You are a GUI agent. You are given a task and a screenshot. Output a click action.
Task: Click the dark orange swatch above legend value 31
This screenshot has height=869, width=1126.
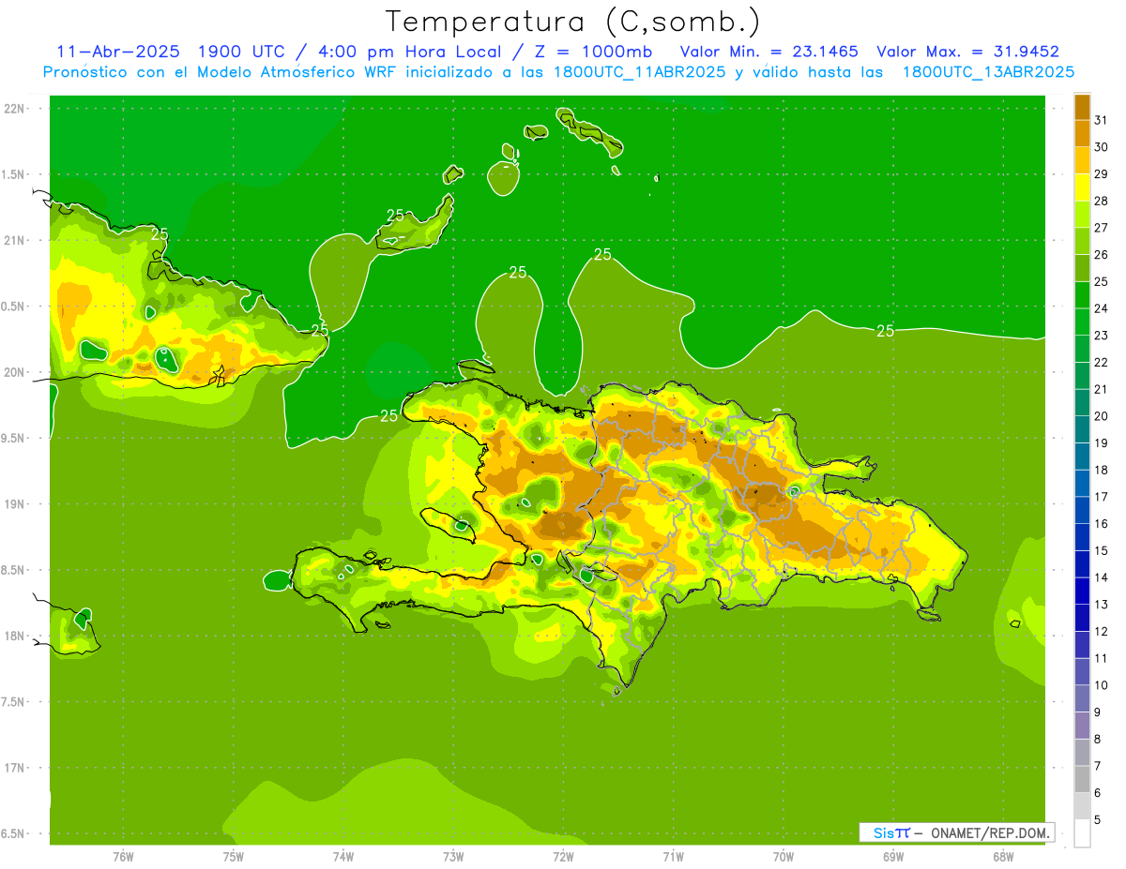[1082, 107]
